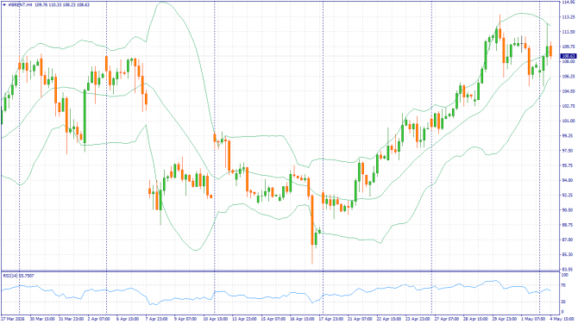Click the 27 Mar 2026 date label
Screen dimensions: 578x324
[x=13, y=319]
